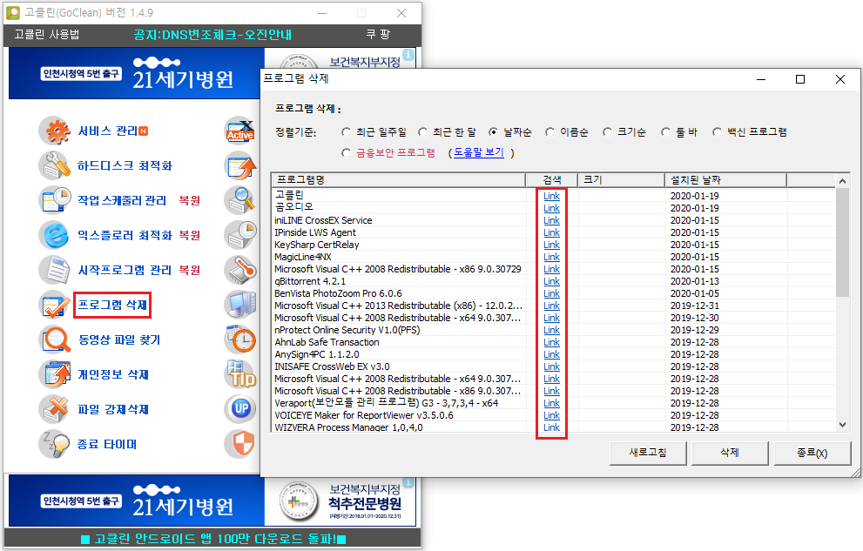Click the program list scroll down arrow
Viewport: 863px width, 551px height.
click(842, 425)
